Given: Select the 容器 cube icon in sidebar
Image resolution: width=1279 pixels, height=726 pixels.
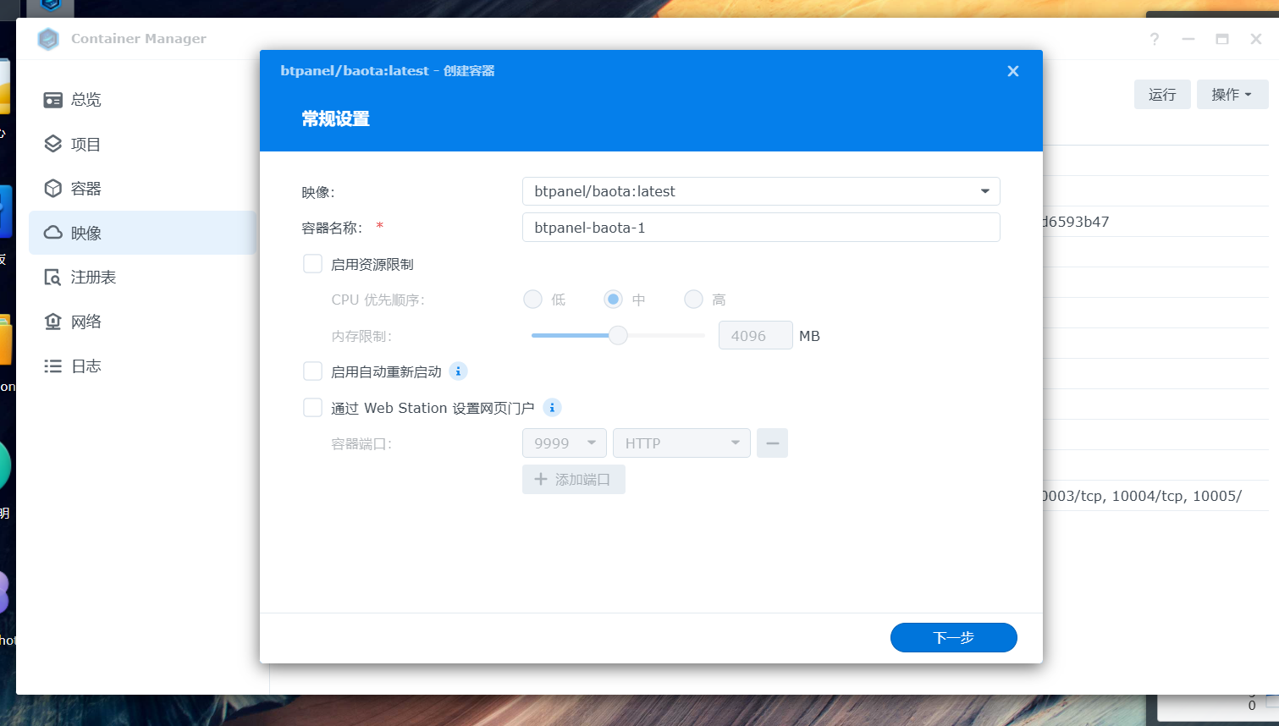Looking at the screenshot, I should 53,188.
